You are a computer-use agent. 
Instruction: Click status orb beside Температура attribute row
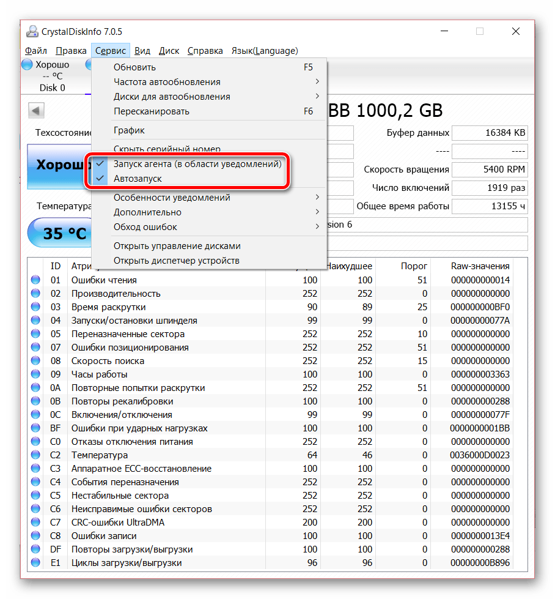pos(35,455)
